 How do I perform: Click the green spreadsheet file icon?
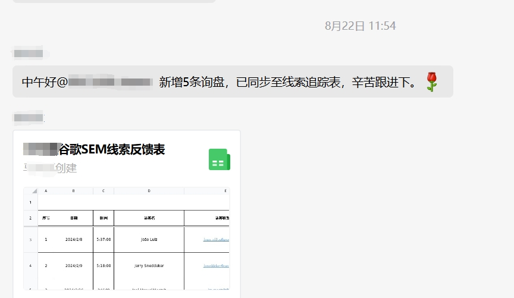click(x=219, y=160)
